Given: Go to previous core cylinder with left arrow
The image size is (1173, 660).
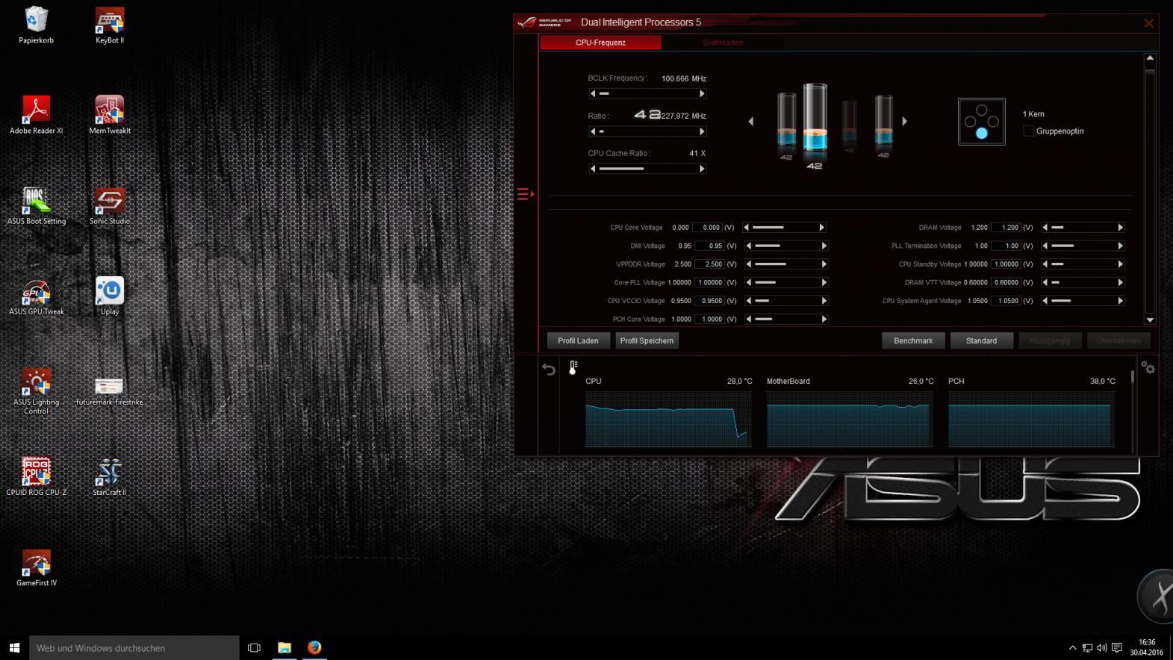Looking at the screenshot, I should point(751,121).
